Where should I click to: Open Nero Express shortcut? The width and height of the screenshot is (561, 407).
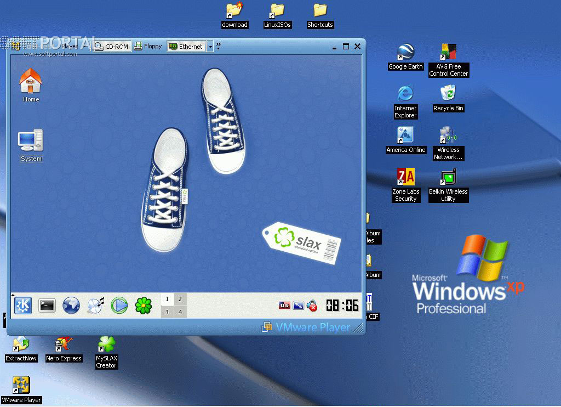(x=64, y=349)
